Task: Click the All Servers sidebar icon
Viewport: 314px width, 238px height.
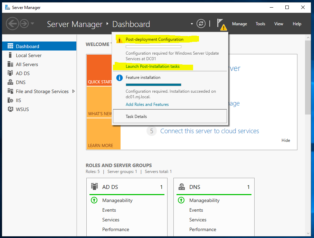Action: click(10, 64)
